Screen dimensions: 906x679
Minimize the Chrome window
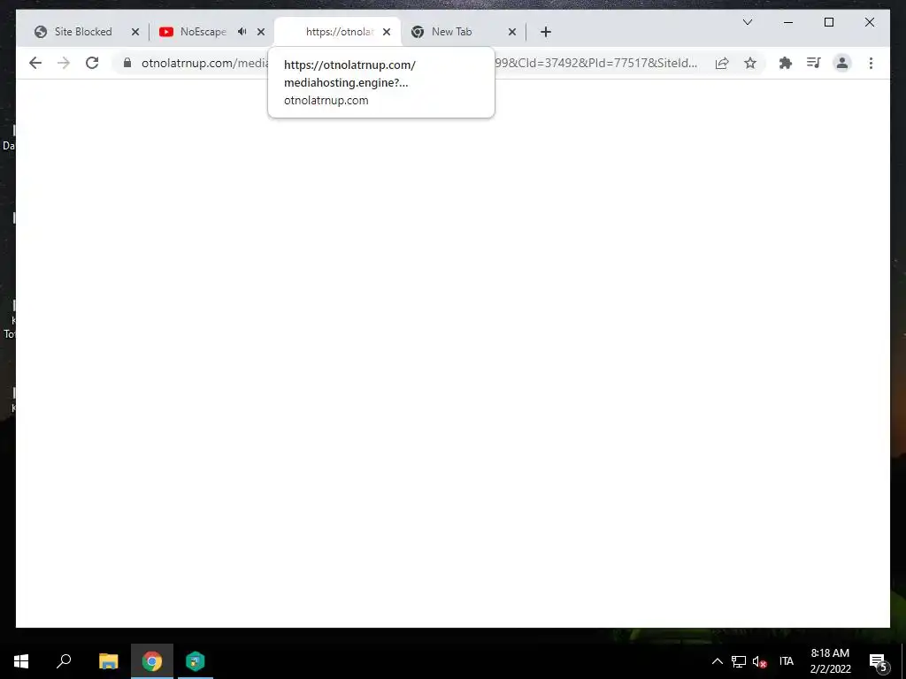(x=788, y=22)
